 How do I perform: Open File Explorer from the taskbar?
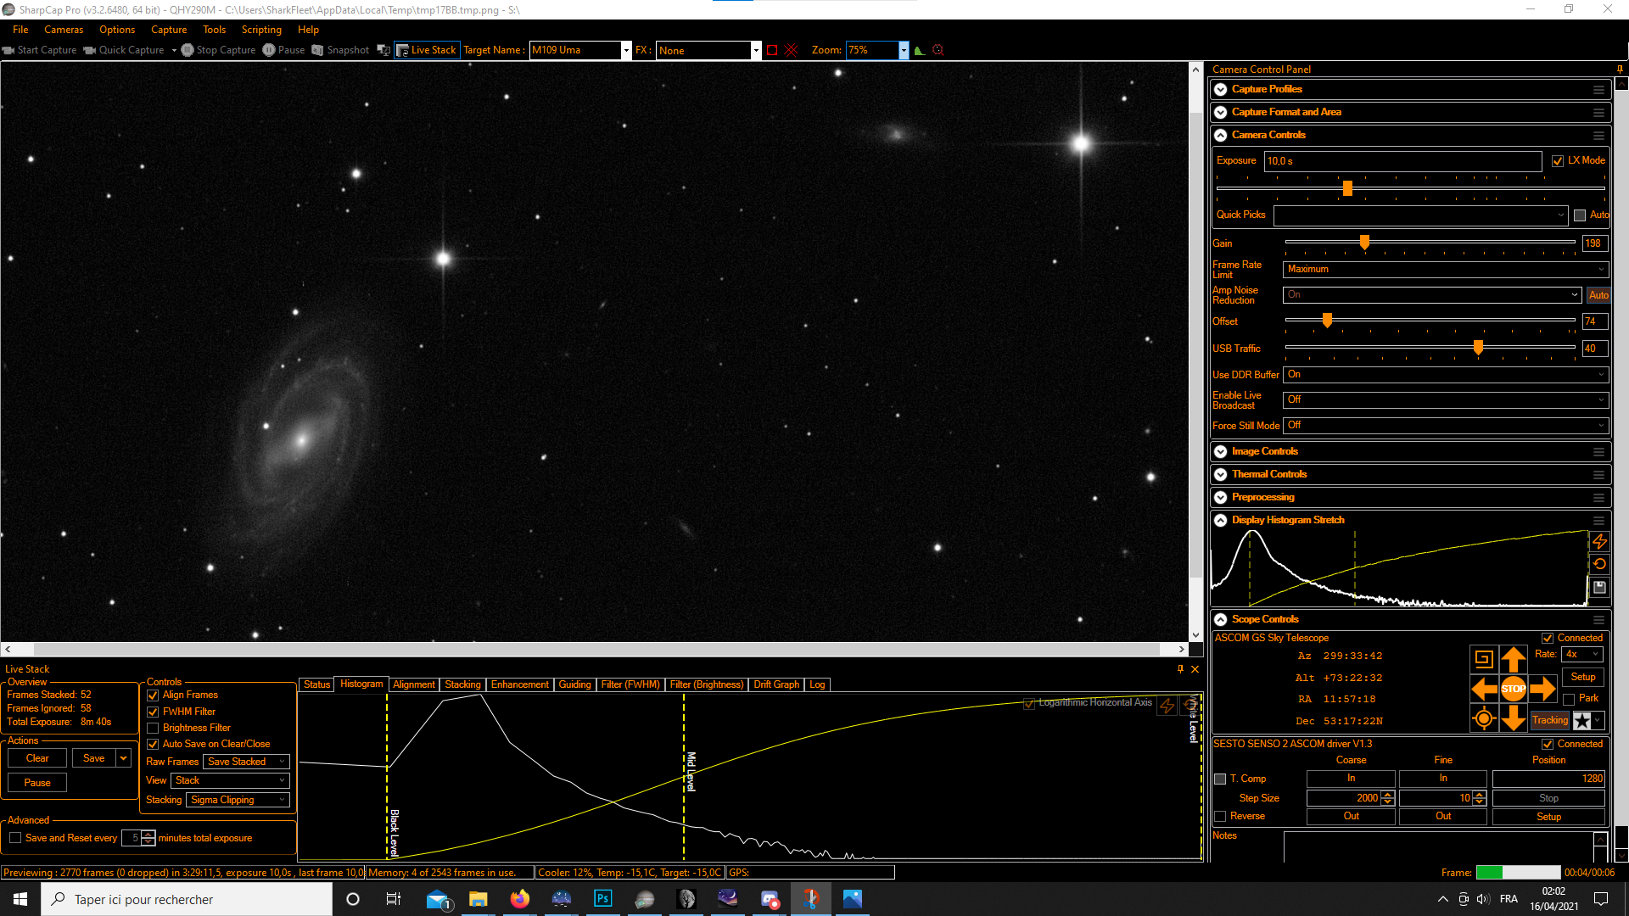pyautogui.click(x=479, y=899)
